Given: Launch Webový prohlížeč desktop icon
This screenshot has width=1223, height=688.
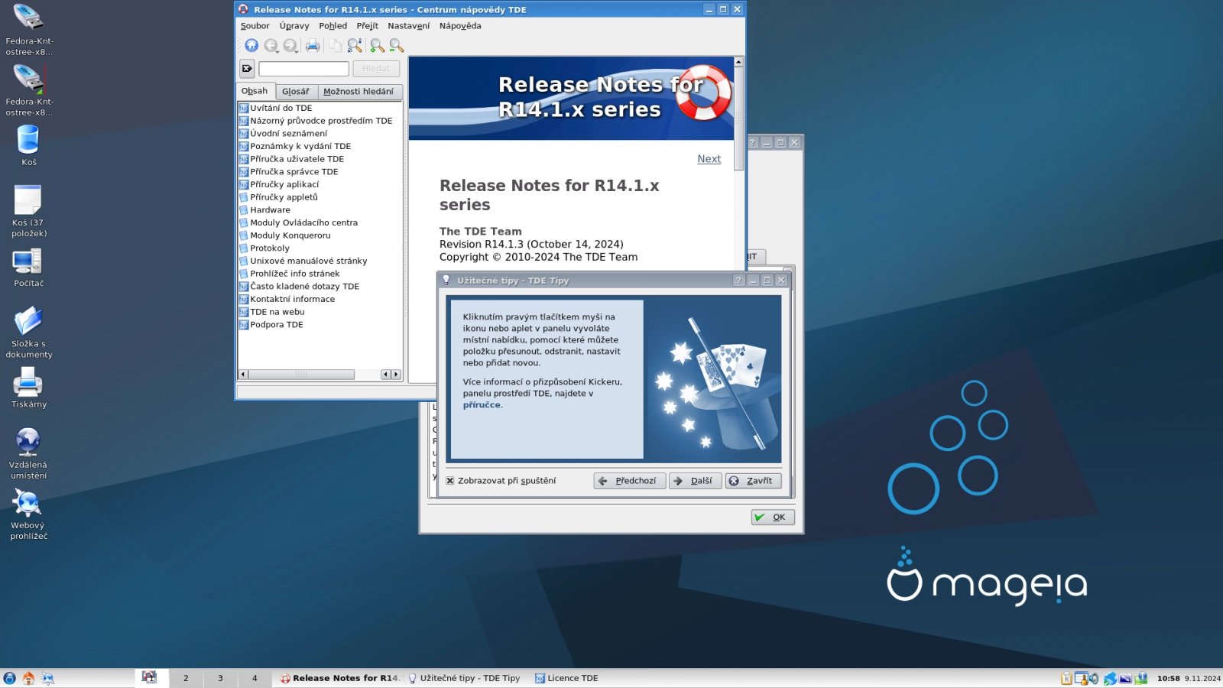Looking at the screenshot, I should (x=28, y=514).
